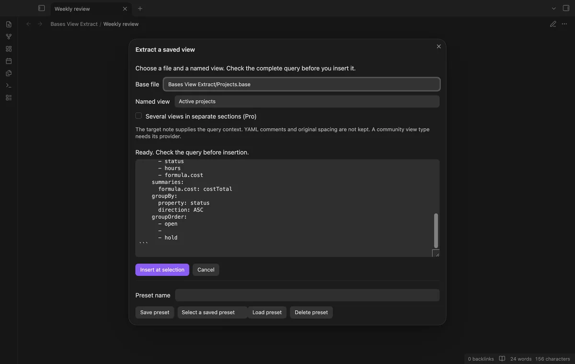The height and width of the screenshot is (364, 575).
Task: Open the more options three-dot menu
Action: (564, 24)
